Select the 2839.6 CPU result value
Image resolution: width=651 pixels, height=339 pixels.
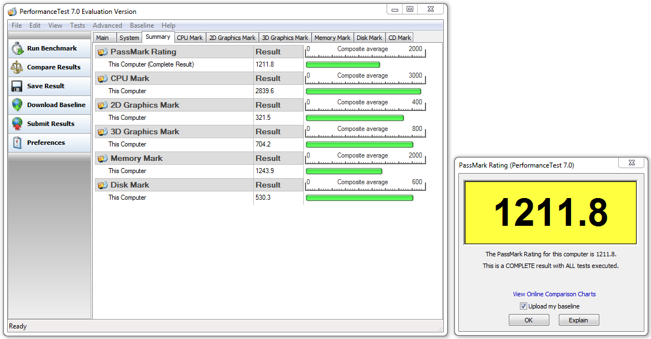(264, 91)
